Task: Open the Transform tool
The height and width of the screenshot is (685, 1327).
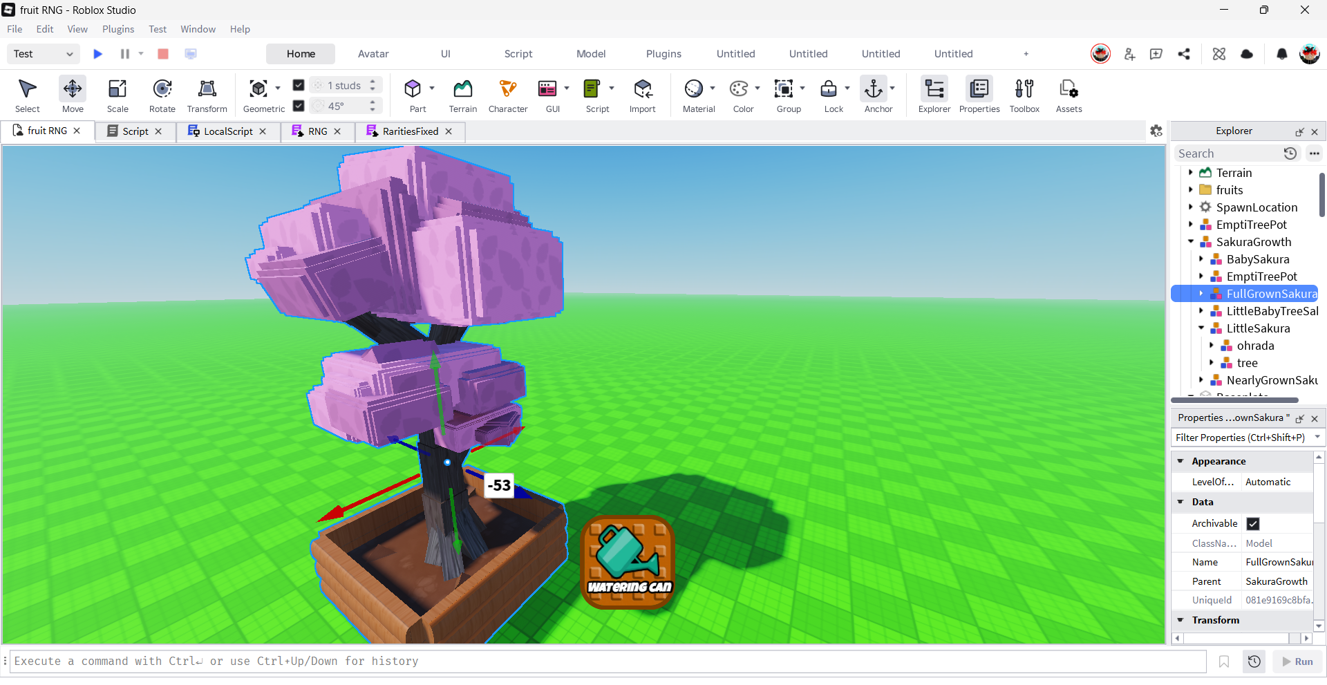Action: (x=207, y=95)
